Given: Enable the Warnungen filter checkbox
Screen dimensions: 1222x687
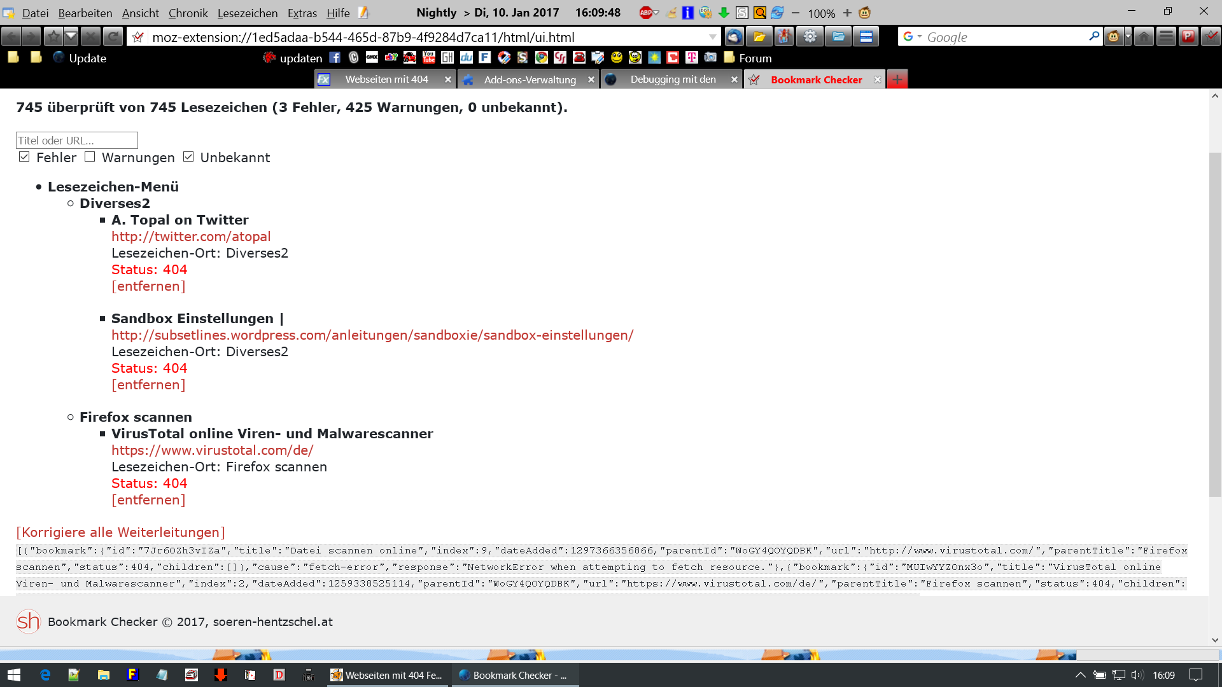Looking at the screenshot, I should click(90, 157).
